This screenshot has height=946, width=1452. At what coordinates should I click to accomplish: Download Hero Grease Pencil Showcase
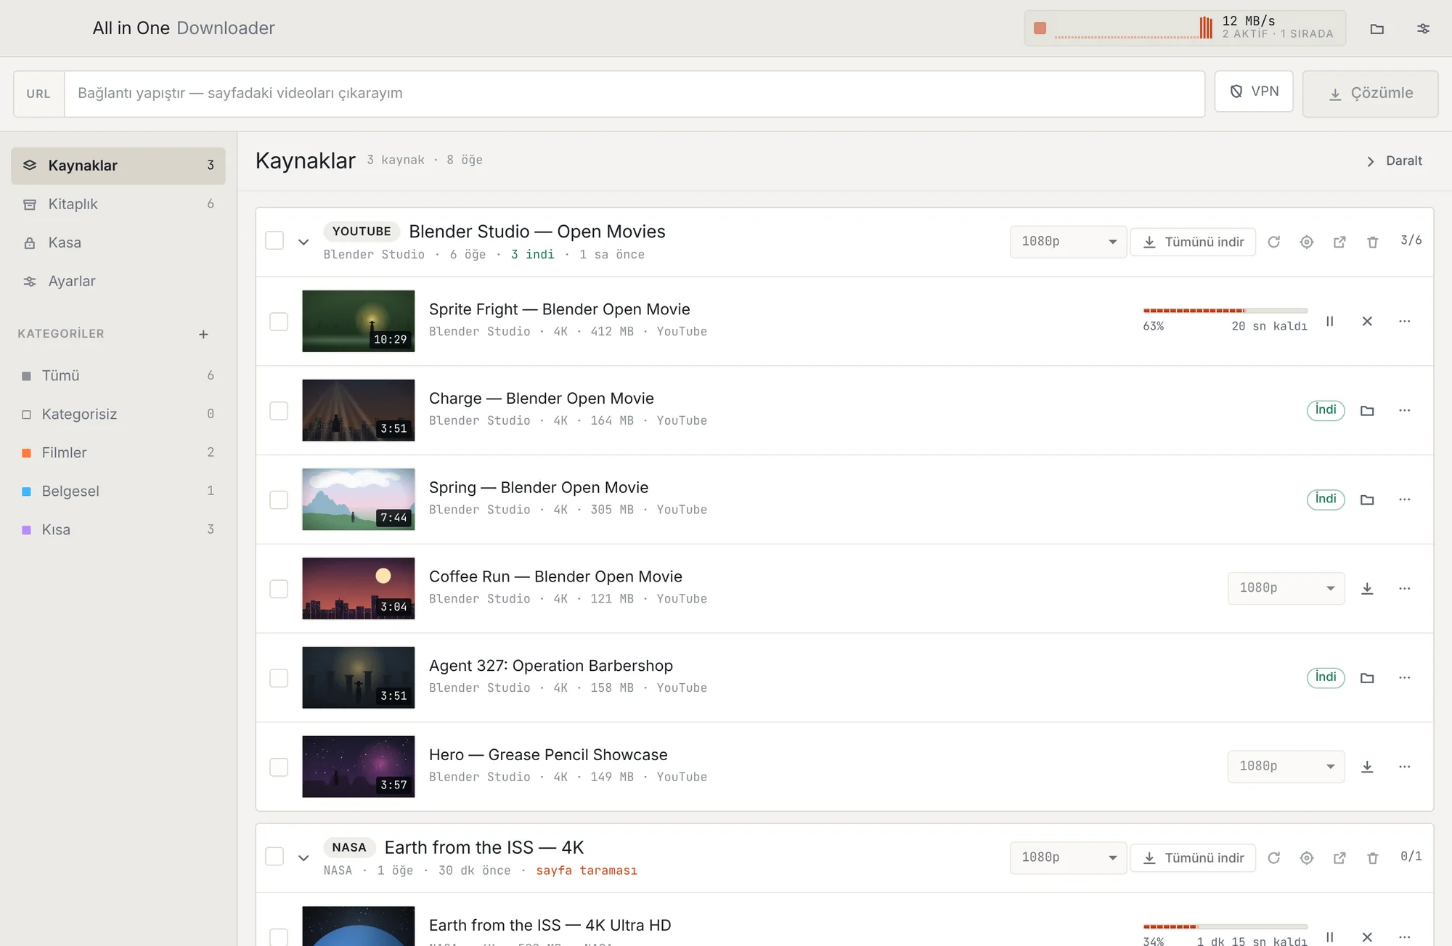pos(1367,767)
